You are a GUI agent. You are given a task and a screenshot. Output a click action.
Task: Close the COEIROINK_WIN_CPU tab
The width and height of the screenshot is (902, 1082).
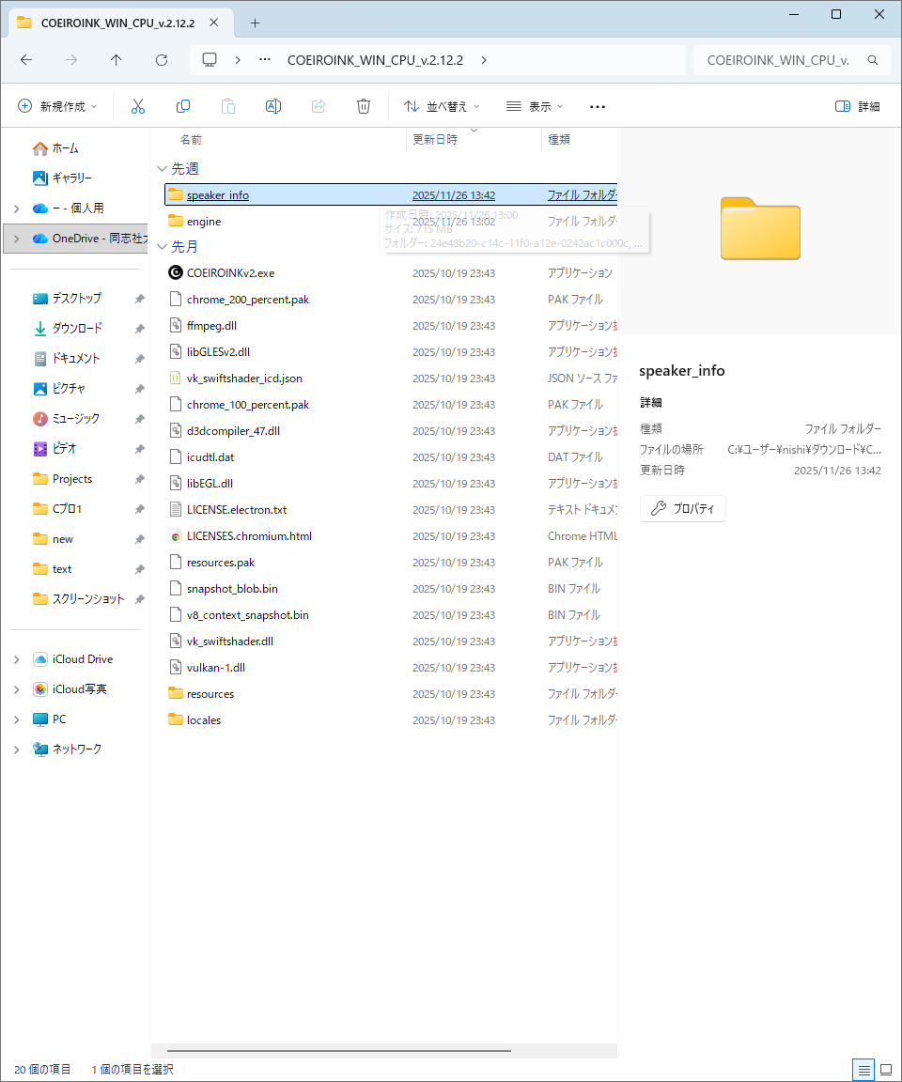(214, 23)
